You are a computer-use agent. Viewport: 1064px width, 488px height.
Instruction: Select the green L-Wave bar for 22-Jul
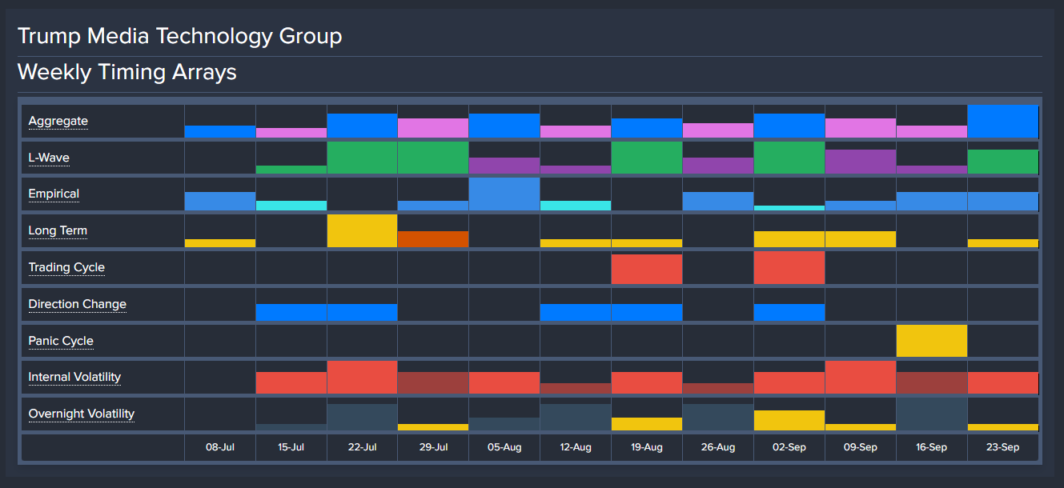tap(363, 158)
